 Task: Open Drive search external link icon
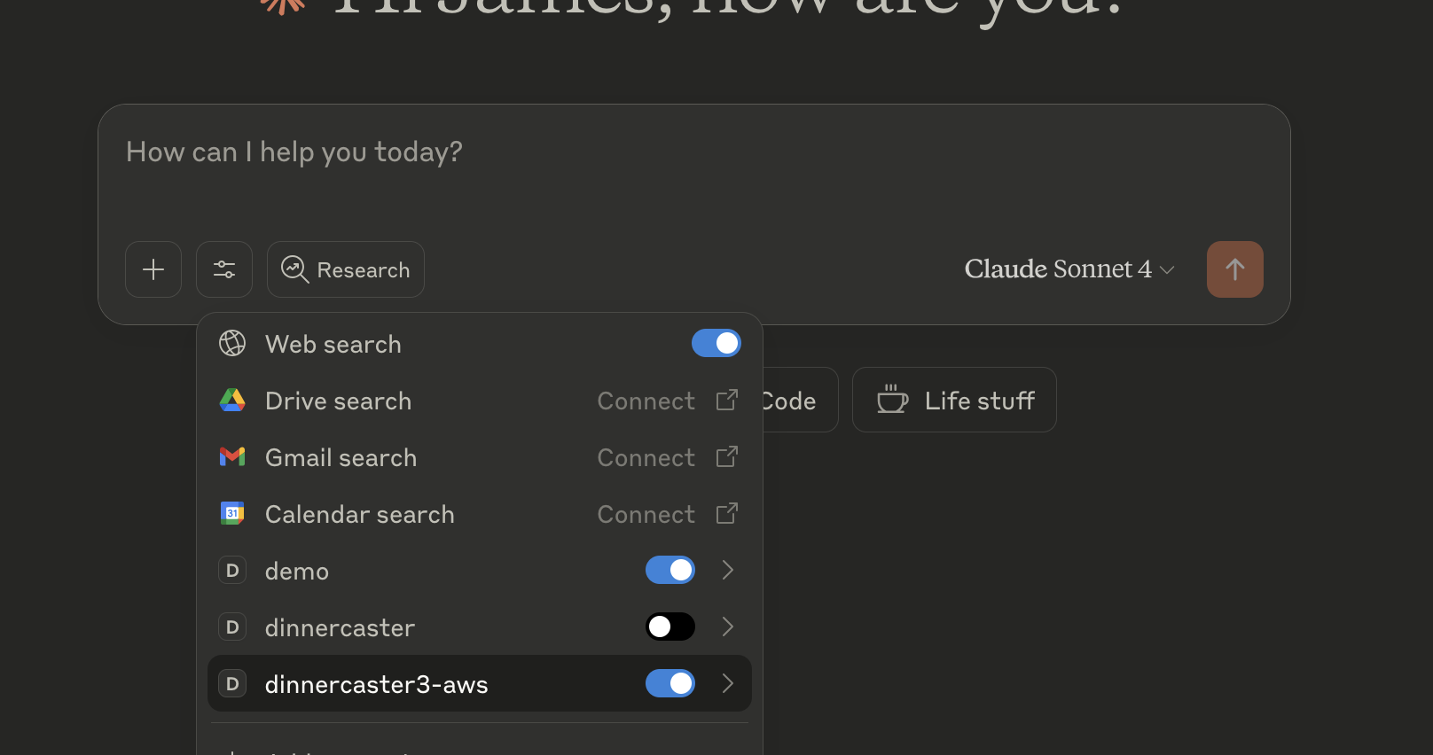pyautogui.click(x=726, y=401)
